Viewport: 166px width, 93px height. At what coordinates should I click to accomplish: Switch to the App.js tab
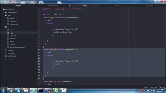coord(85,6)
